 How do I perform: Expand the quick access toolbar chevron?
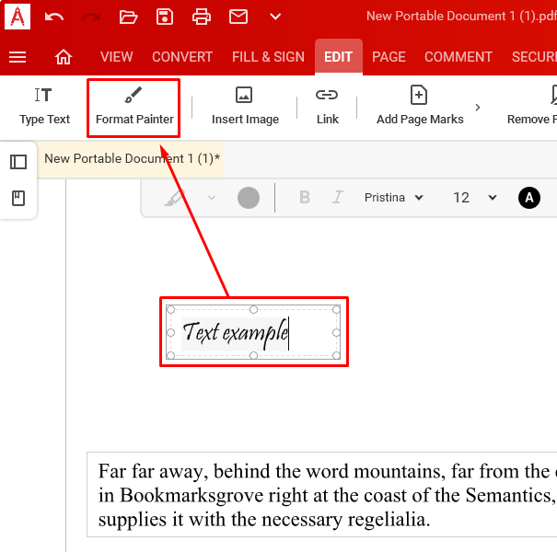[x=275, y=17]
